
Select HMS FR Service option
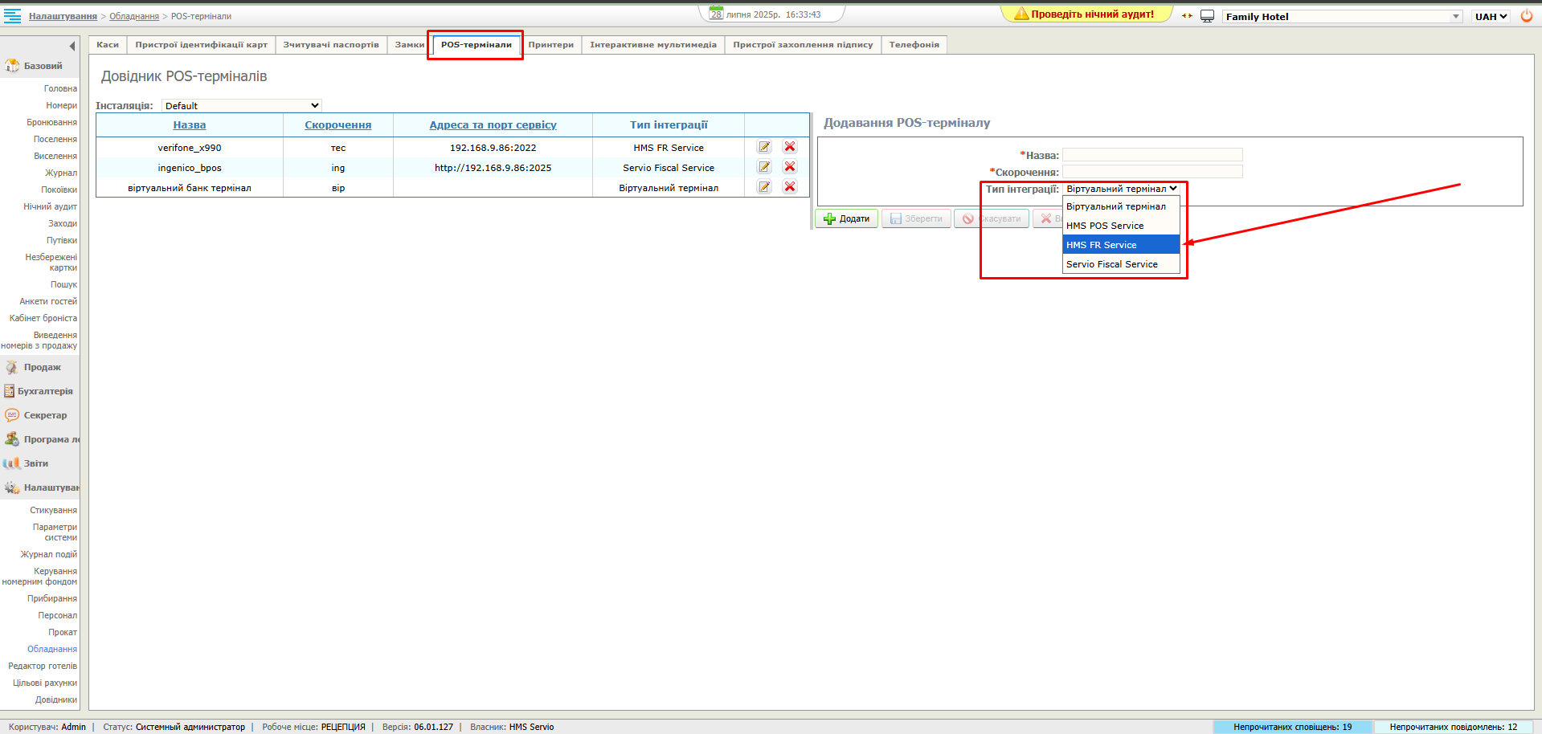(1120, 245)
